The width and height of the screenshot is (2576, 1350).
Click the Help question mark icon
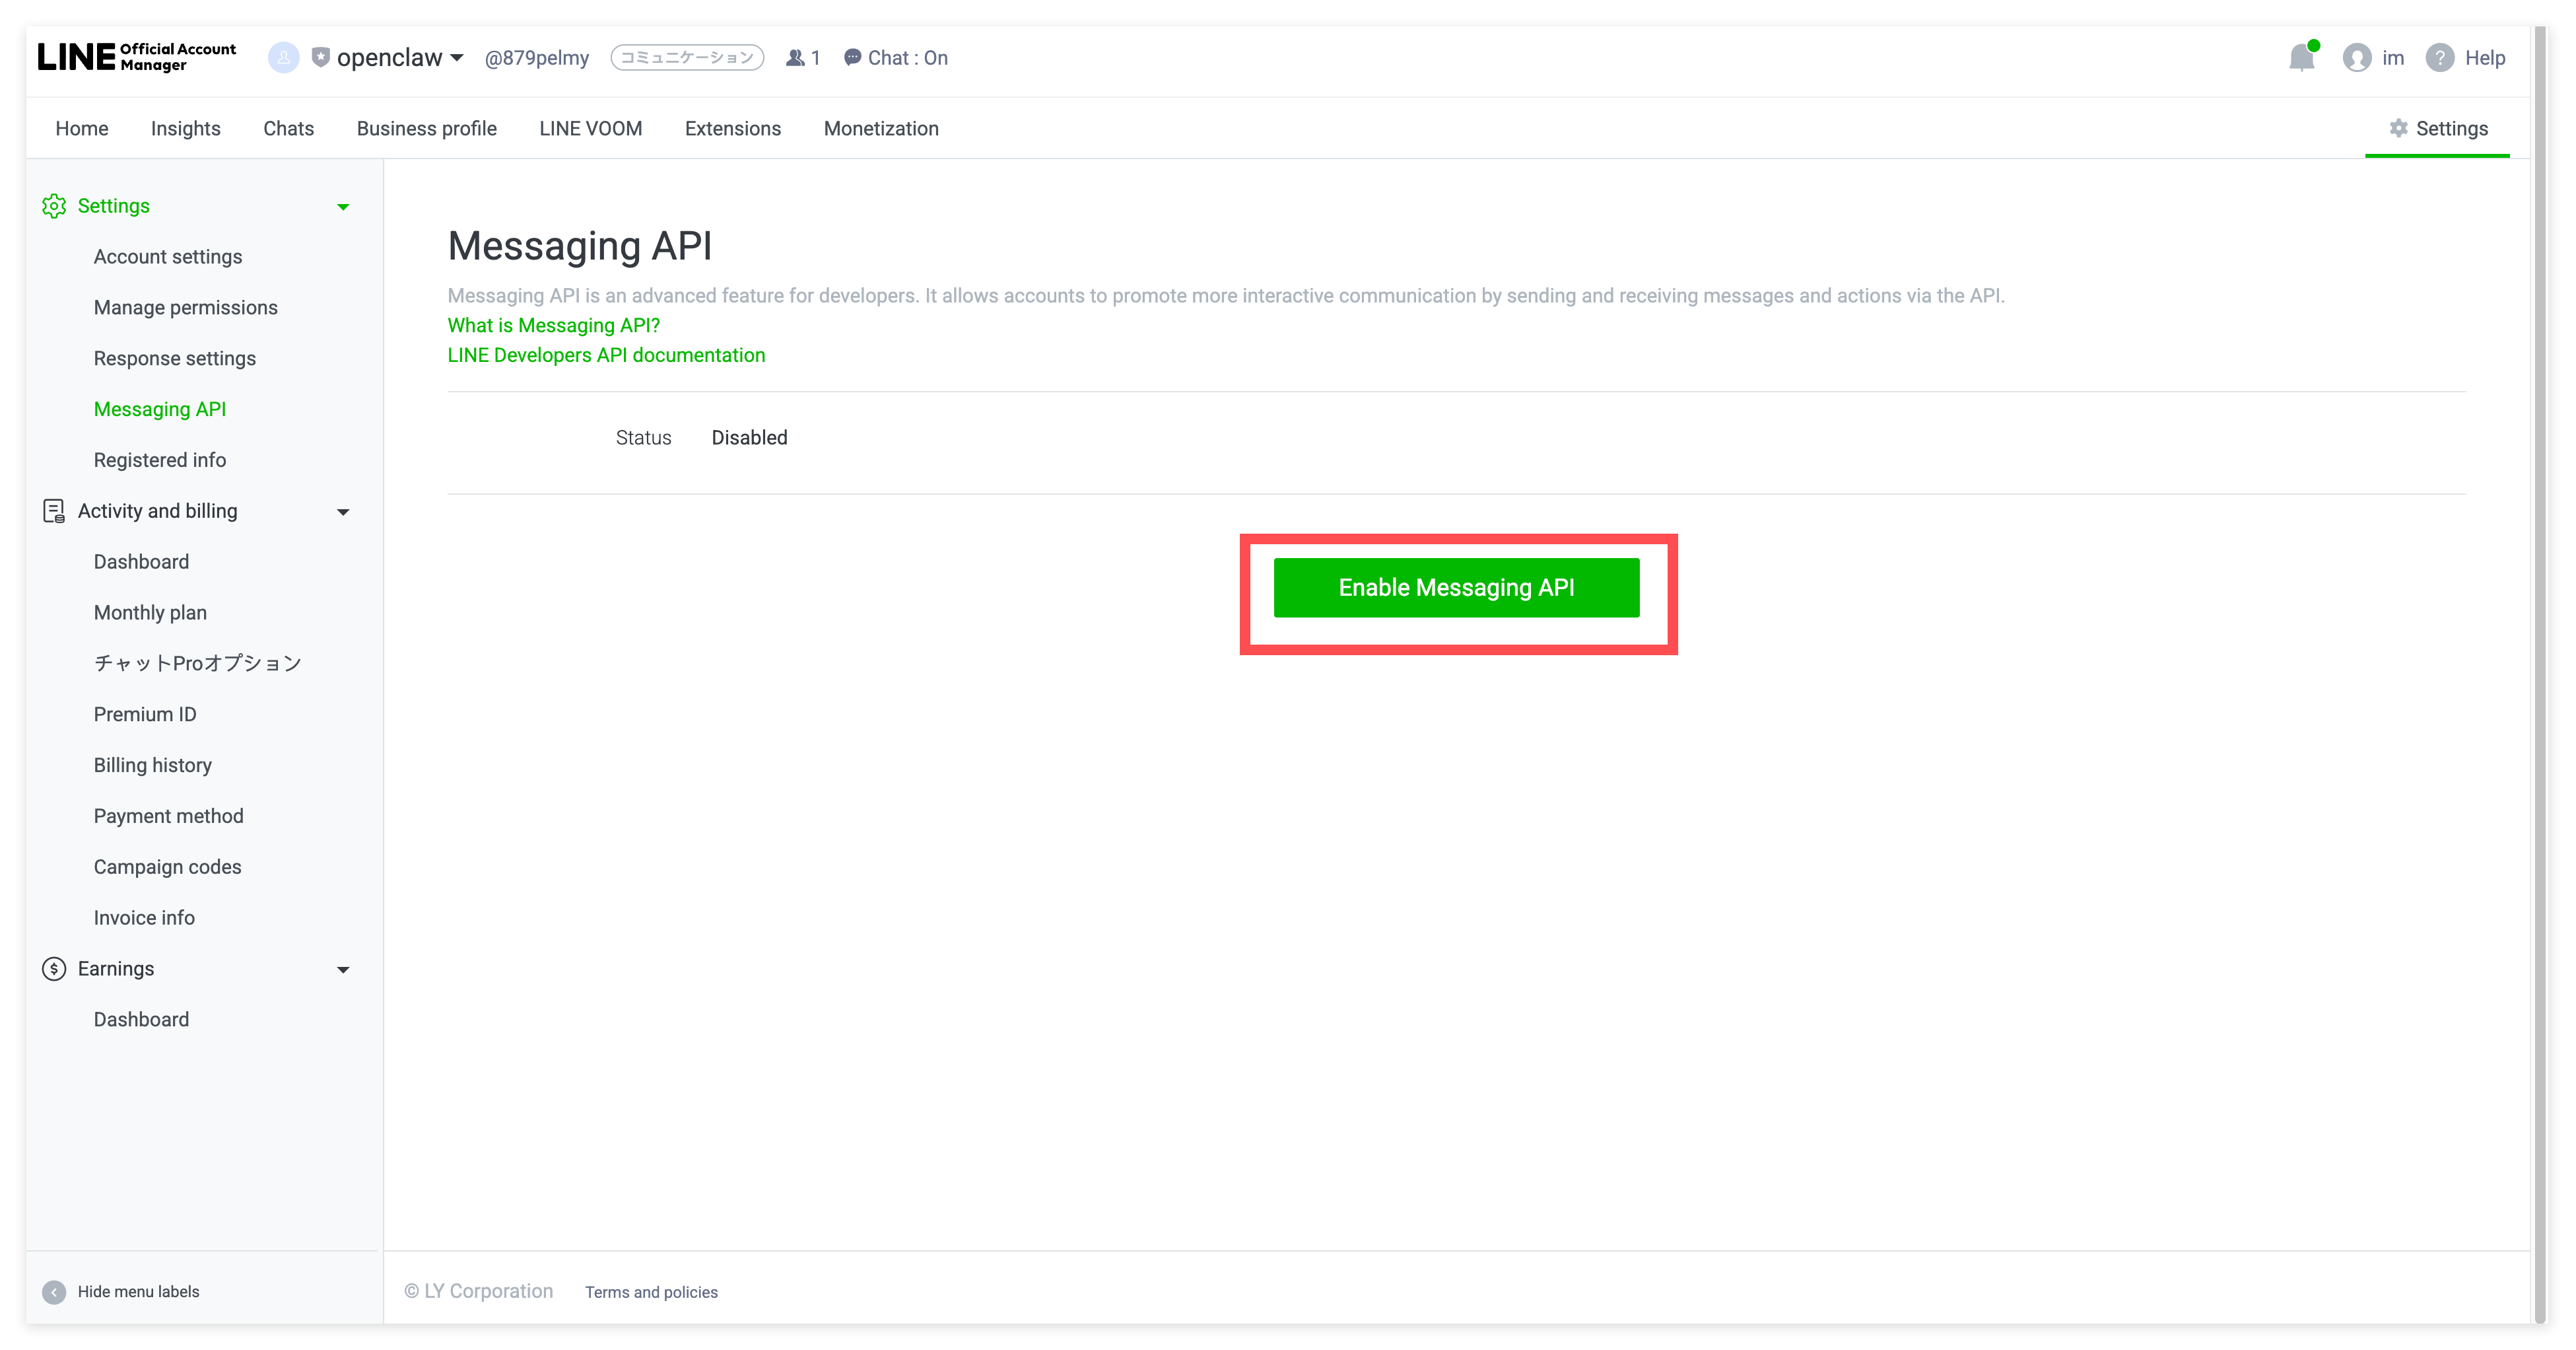point(2439,58)
